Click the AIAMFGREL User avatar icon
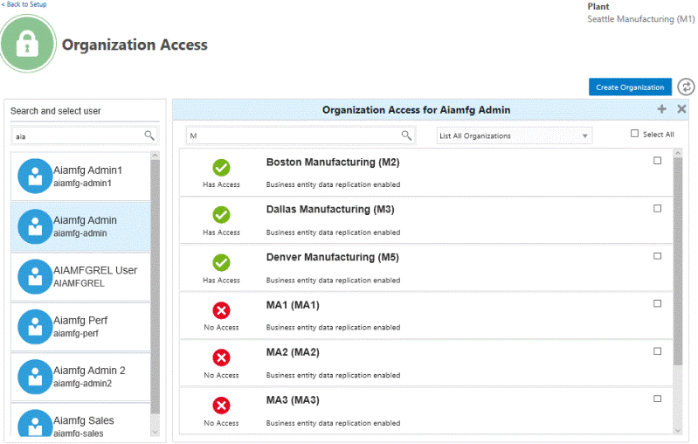 pos(35,276)
